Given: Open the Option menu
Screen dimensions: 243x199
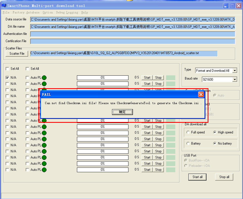Looking at the screenshot, I should 48,12.
